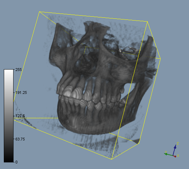Select the yellow Y axis label
The image size is (189, 169).
166,152
